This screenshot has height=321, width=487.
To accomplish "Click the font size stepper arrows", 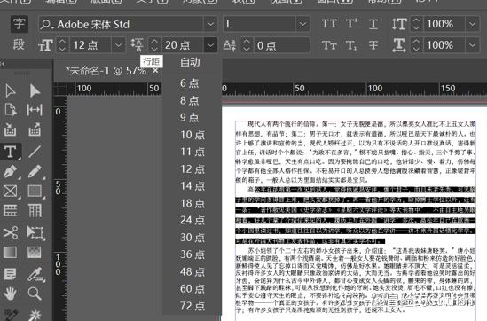I will [62, 45].
